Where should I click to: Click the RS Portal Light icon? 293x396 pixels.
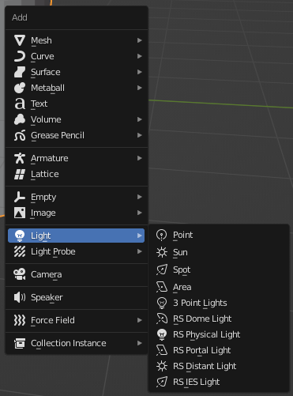pyautogui.click(x=162, y=350)
